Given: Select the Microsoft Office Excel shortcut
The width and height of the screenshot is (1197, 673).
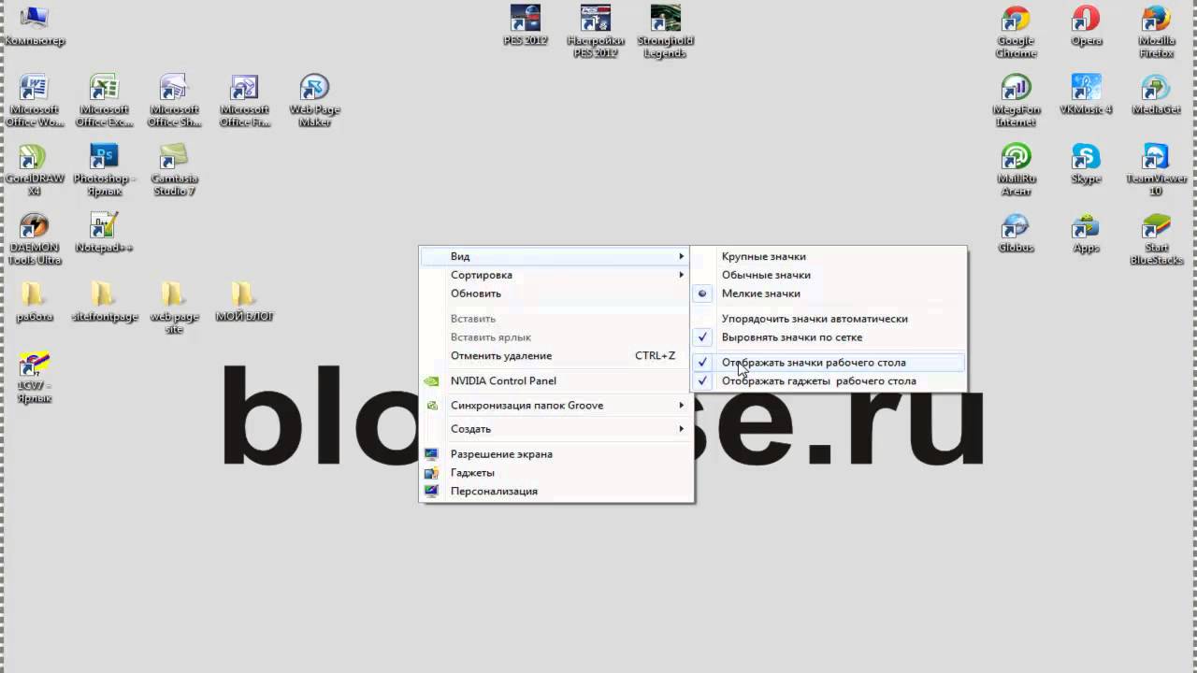Looking at the screenshot, I should (104, 101).
